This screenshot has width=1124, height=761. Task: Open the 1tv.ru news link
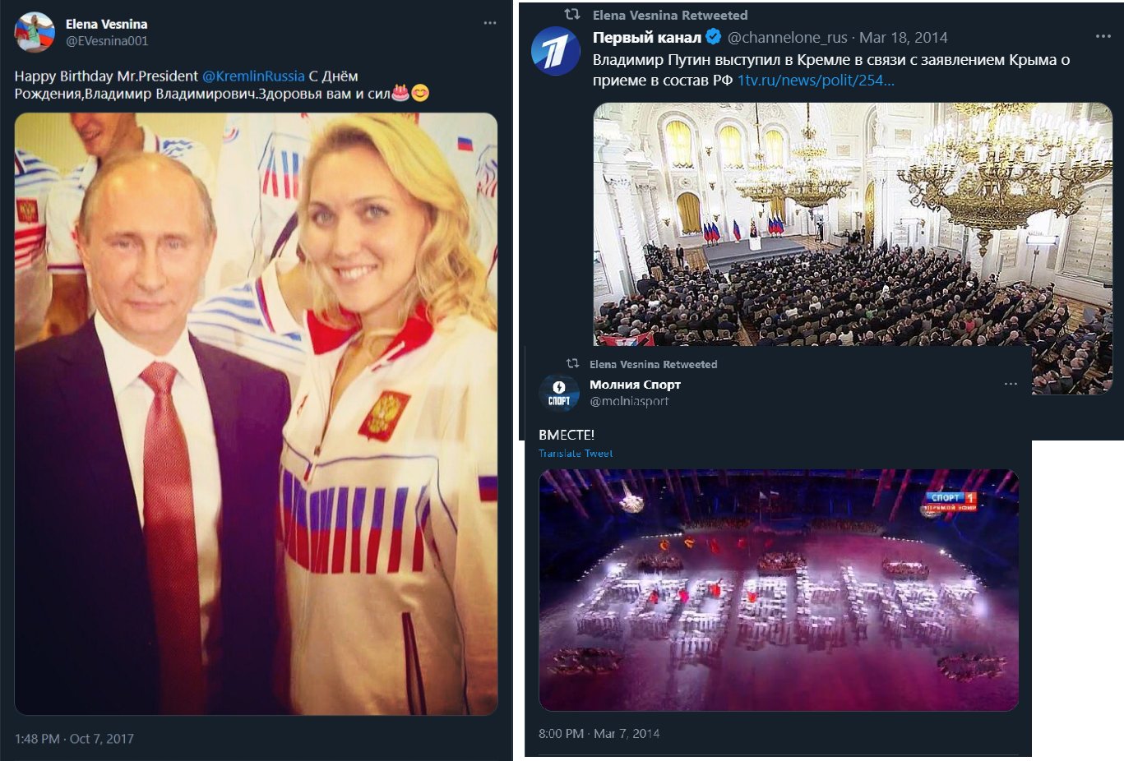click(815, 81)
